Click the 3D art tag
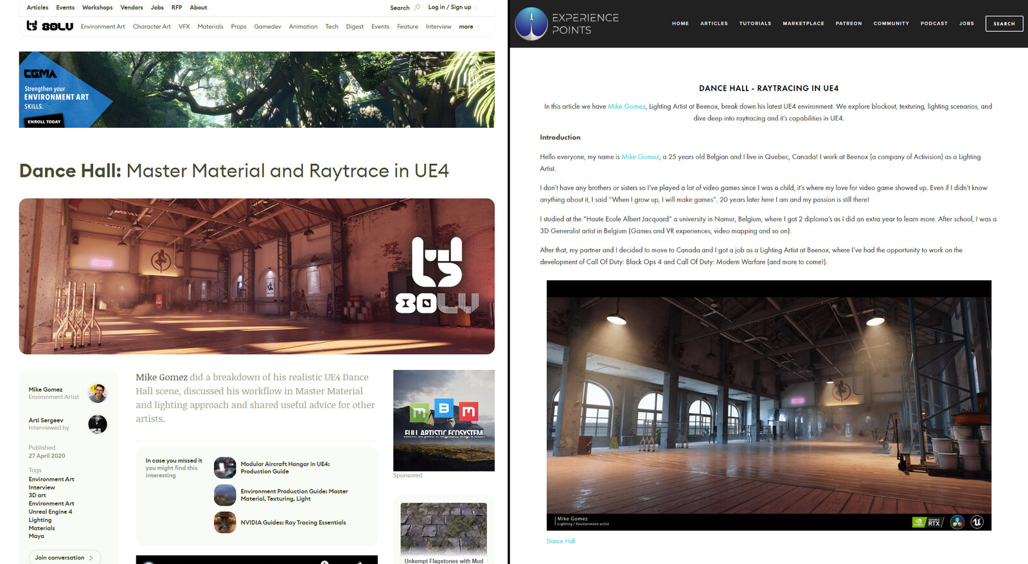 point(37,495)
